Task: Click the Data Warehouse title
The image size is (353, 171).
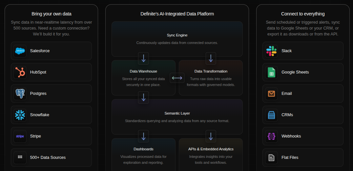Action: pos(143,72)
